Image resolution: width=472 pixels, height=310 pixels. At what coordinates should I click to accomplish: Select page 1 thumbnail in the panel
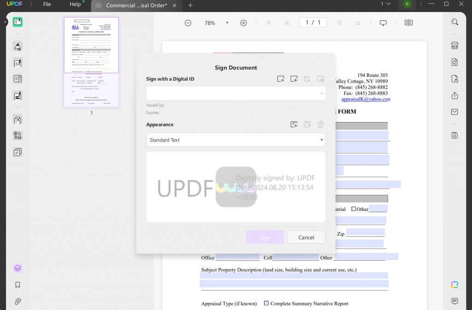click(91, 62)
